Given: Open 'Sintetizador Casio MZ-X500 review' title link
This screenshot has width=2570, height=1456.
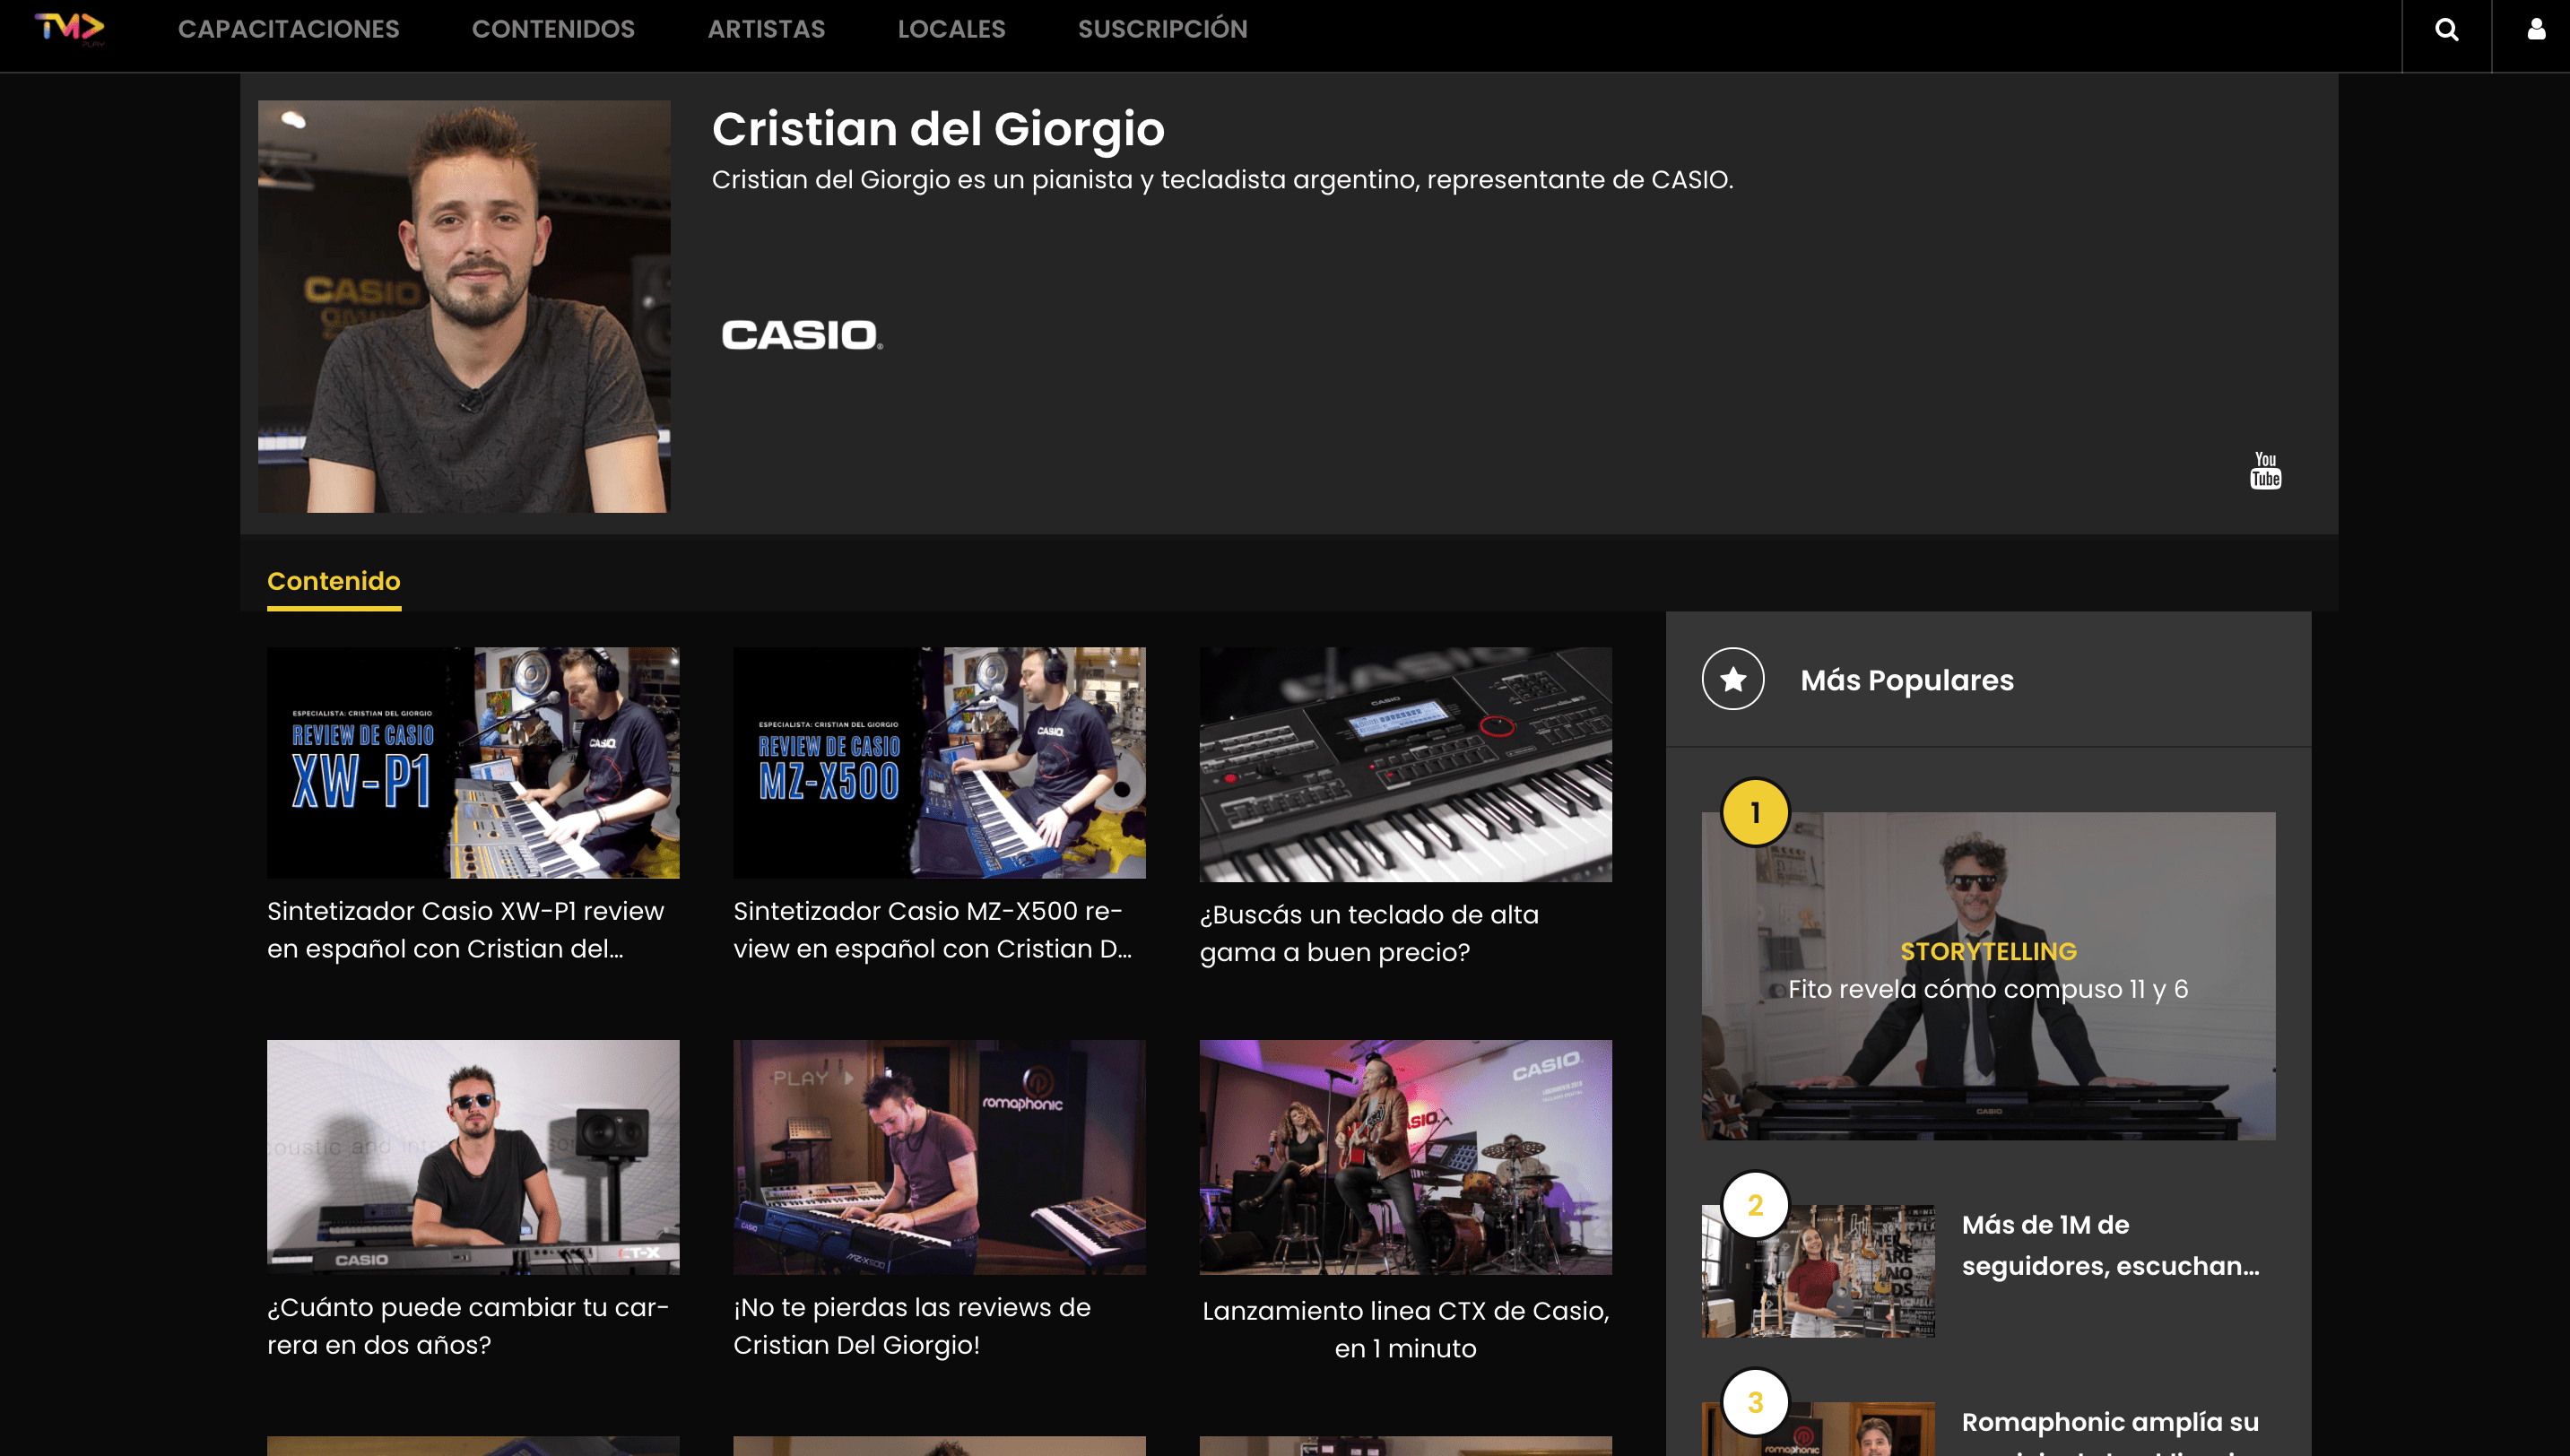Looking at the screenshot, I should (x=933, y=930).
